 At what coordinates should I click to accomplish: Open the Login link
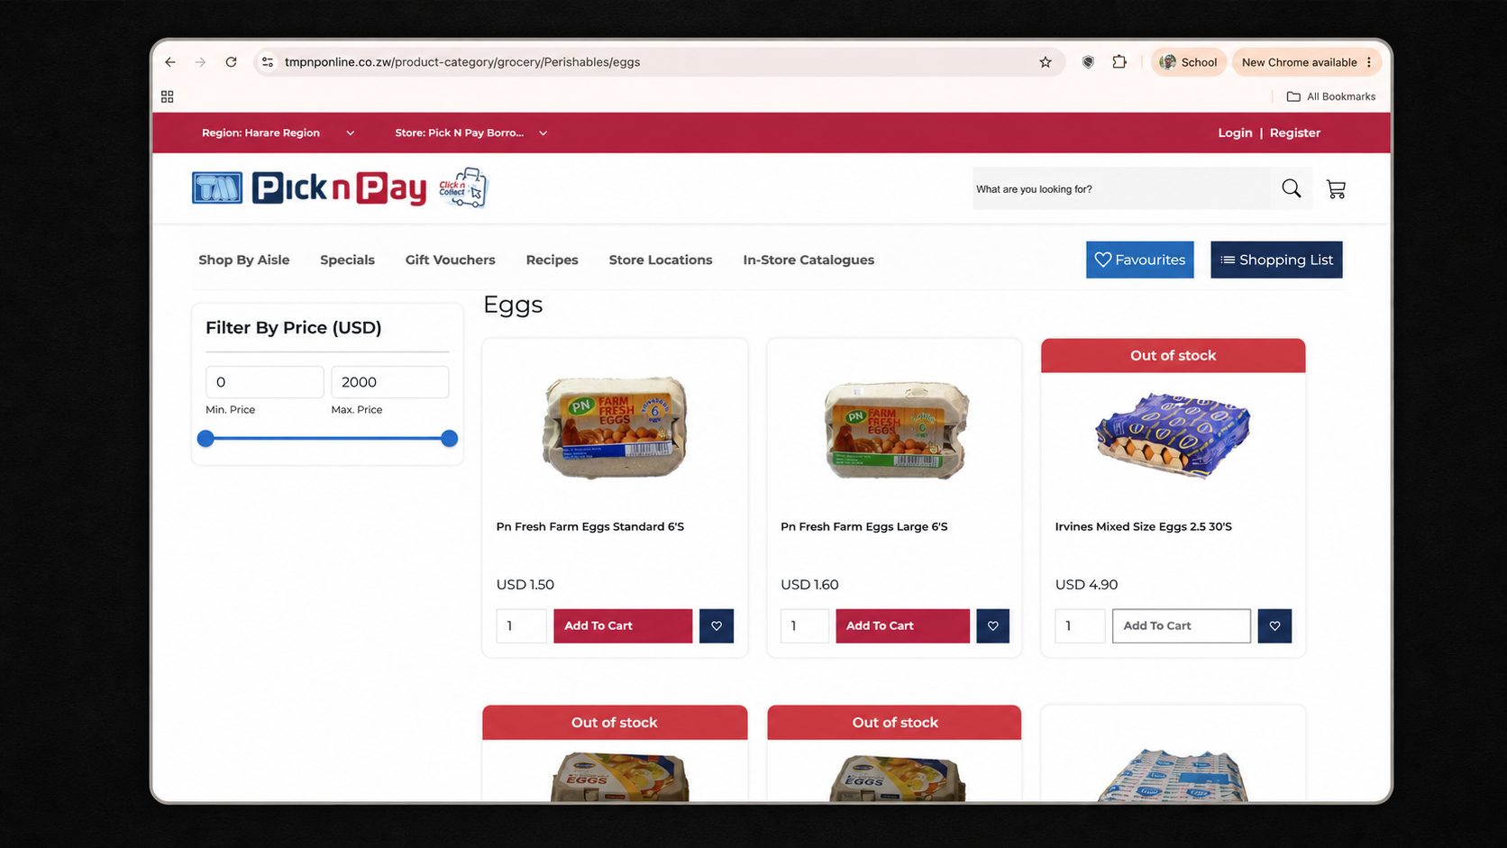(x=1235, y=132)
